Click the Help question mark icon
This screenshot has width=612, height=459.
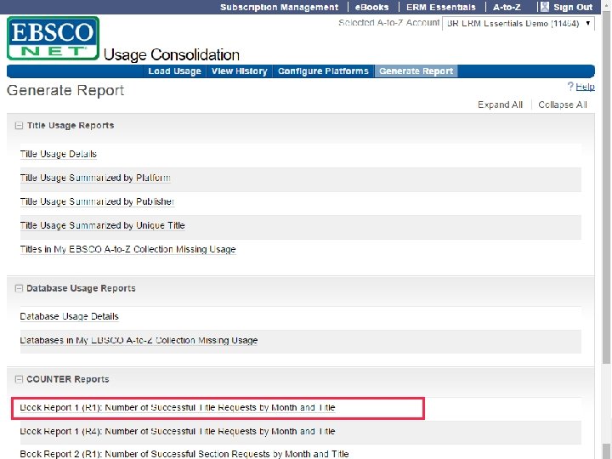coord(570,86)
